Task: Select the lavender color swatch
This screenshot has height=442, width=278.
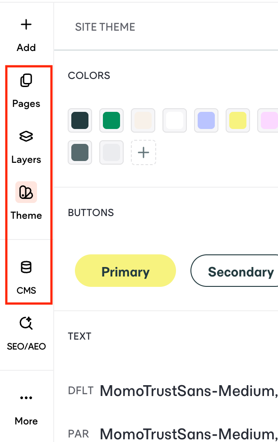Action: [206, 120]
